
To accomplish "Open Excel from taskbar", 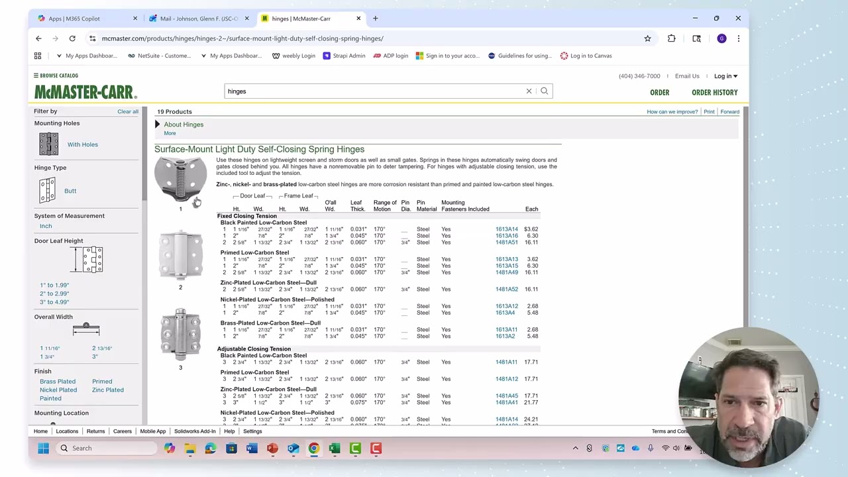I will (x=335, y=449).
